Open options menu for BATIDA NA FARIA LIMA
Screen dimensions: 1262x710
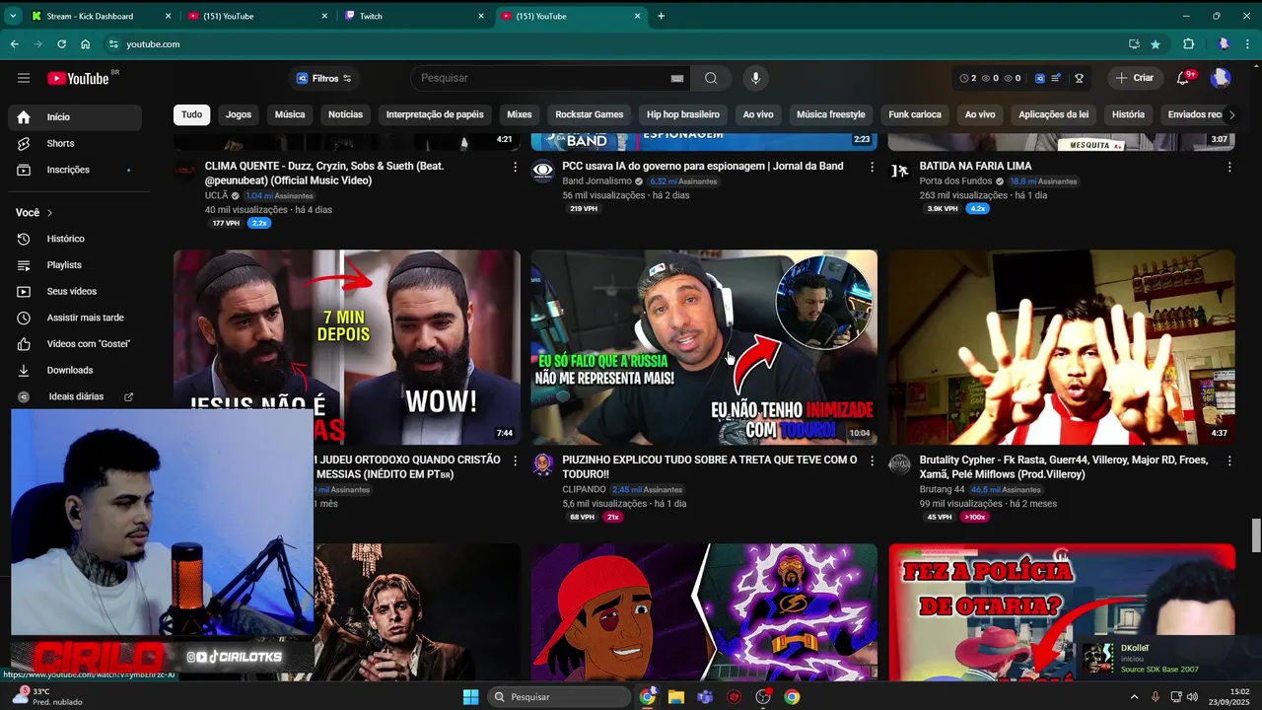point(1228,168)
